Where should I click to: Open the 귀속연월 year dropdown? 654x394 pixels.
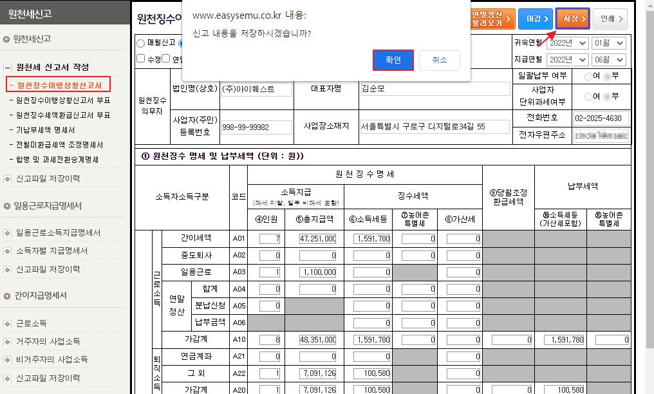[x=567, y=43]
